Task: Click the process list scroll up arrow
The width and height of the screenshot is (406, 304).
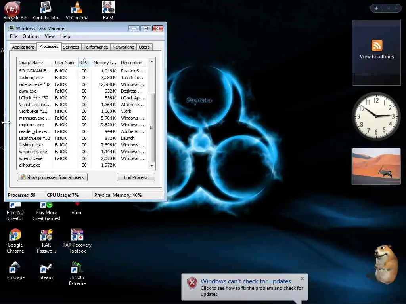Action: [152, 61]
